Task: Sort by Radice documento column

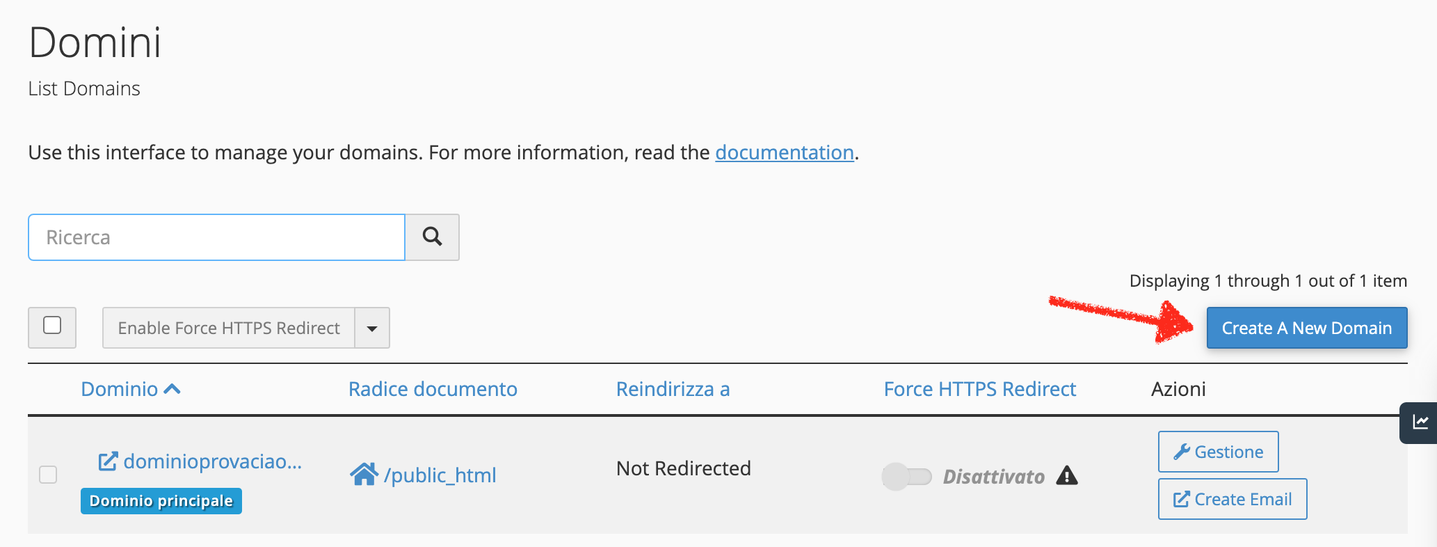Action: (x=433, y=389)
